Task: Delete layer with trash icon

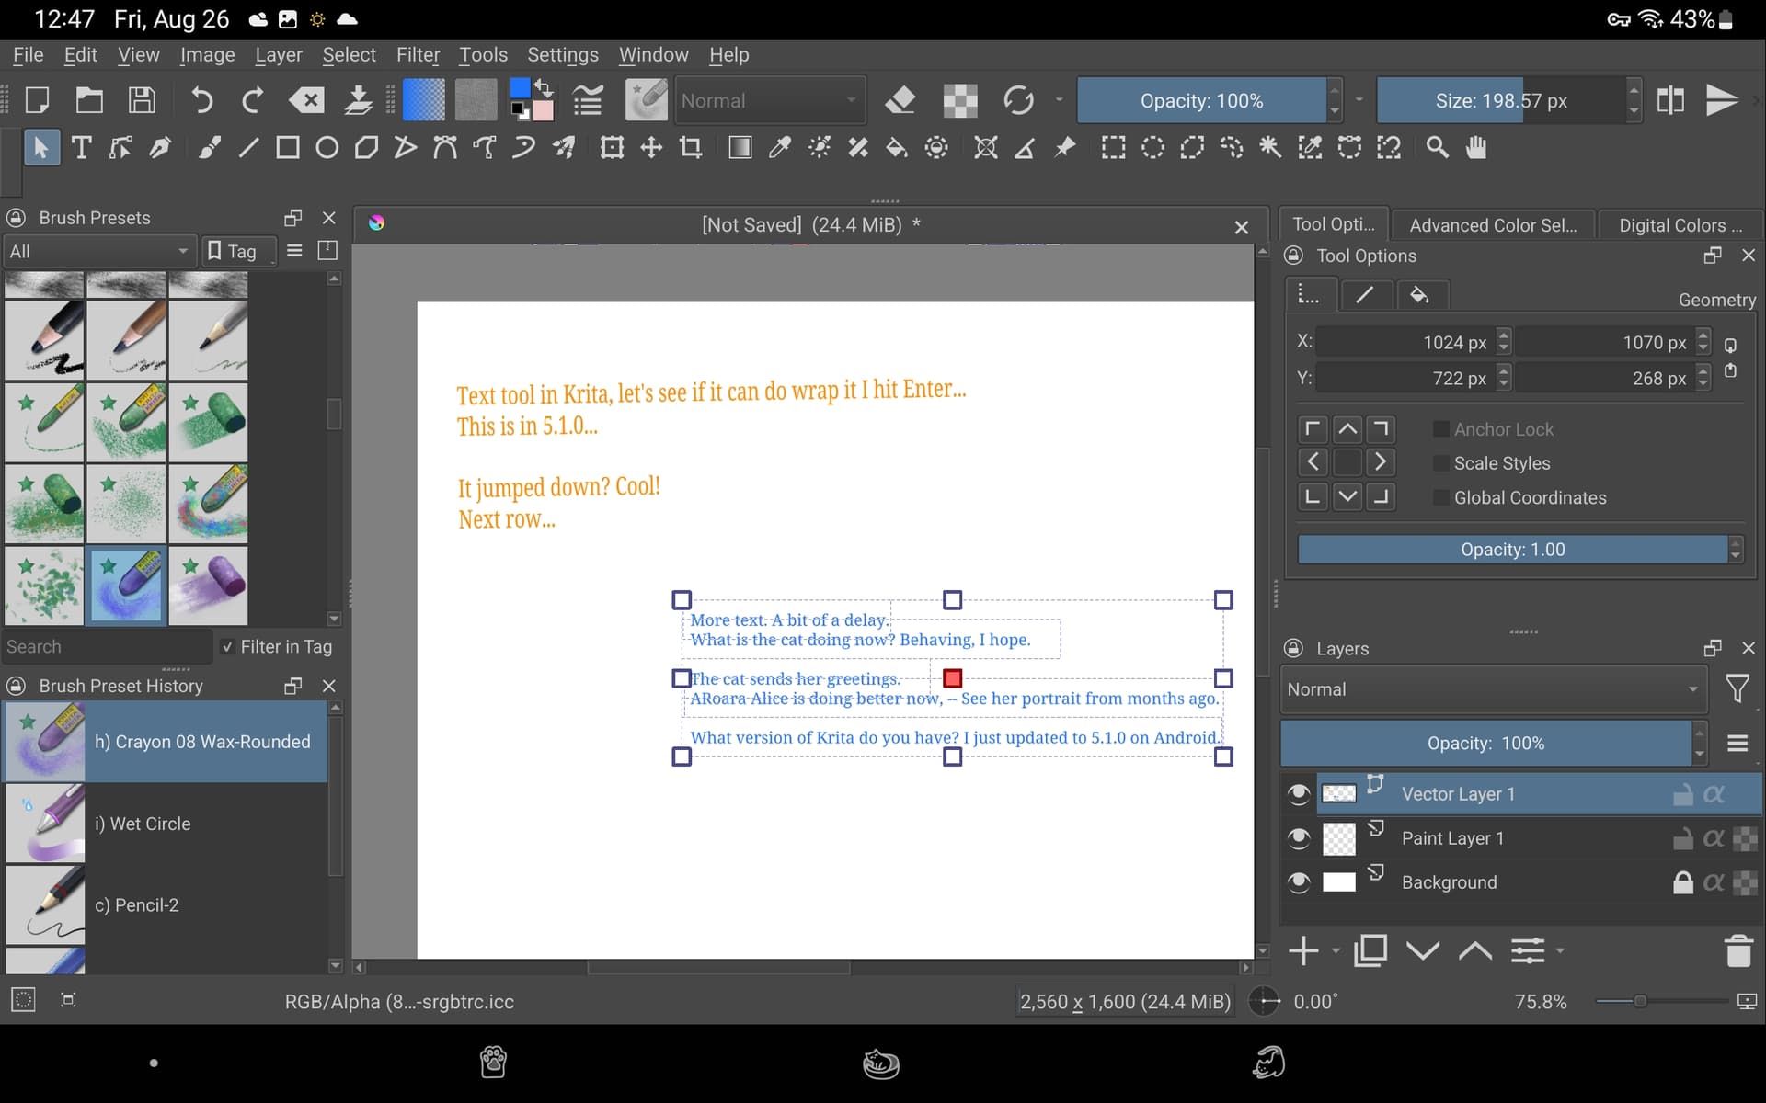Action: click(x=1737, y=951)
